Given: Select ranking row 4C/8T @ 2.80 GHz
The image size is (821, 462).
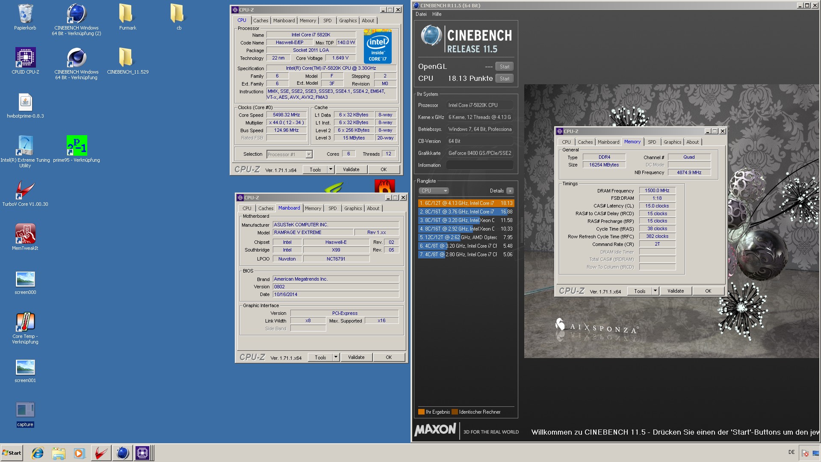Looking at the screenshot, I should click(x=466, y=255).
